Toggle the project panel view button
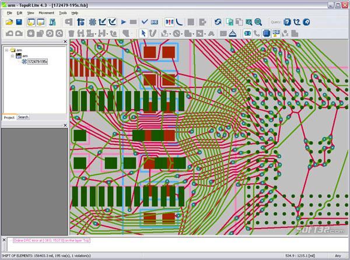 (x=30, y=22)
